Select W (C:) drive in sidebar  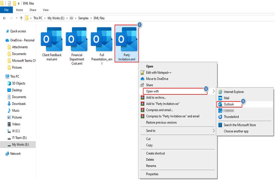tap(16, 131)
